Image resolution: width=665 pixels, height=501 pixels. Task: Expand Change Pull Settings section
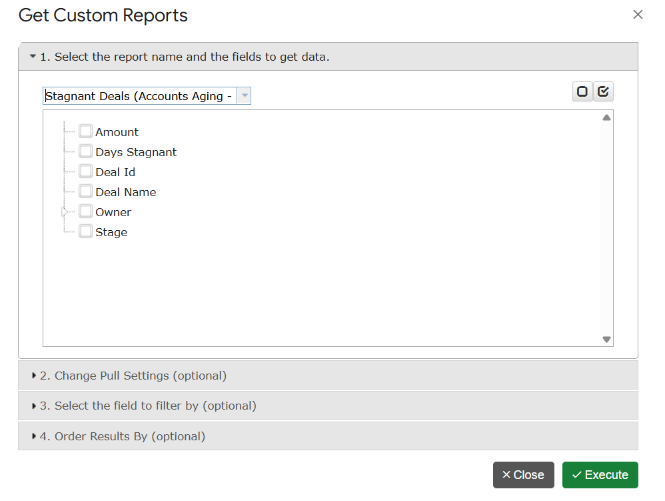[x=133, y=376]
